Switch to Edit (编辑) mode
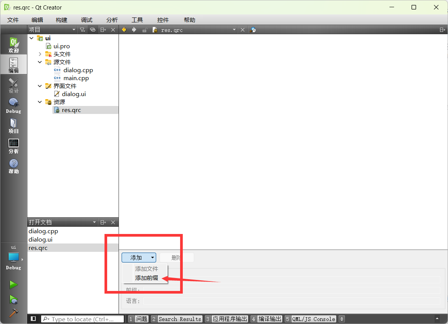448x324 pixels. [13, 65]
